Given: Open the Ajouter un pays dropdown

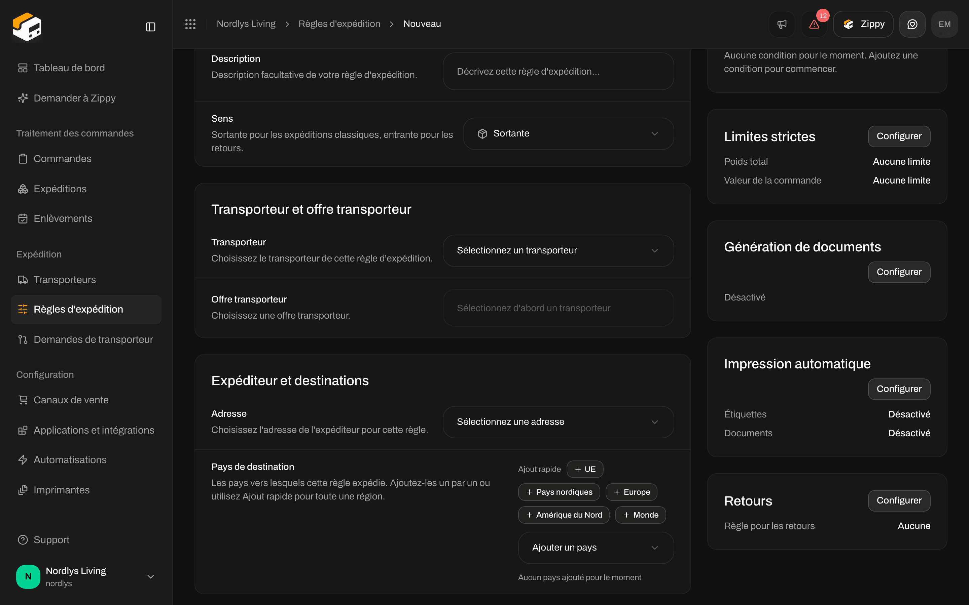Looking at the screenshot, I should point(596,548).
